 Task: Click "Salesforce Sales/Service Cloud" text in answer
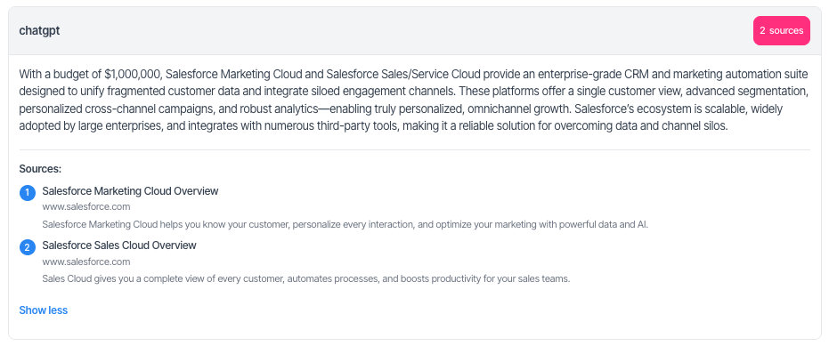point(402,73)
